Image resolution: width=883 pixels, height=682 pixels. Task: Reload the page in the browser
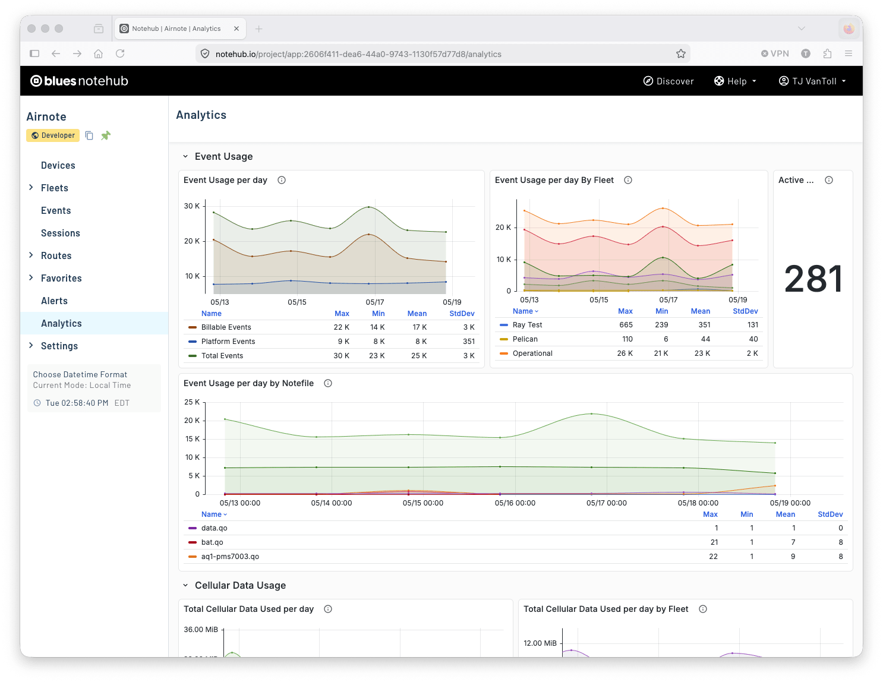pos(120,53)
